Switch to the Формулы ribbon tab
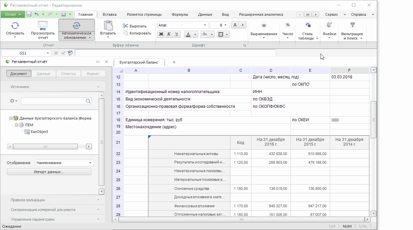This screenshot has width=413, height=230. (x=180, y=14)
